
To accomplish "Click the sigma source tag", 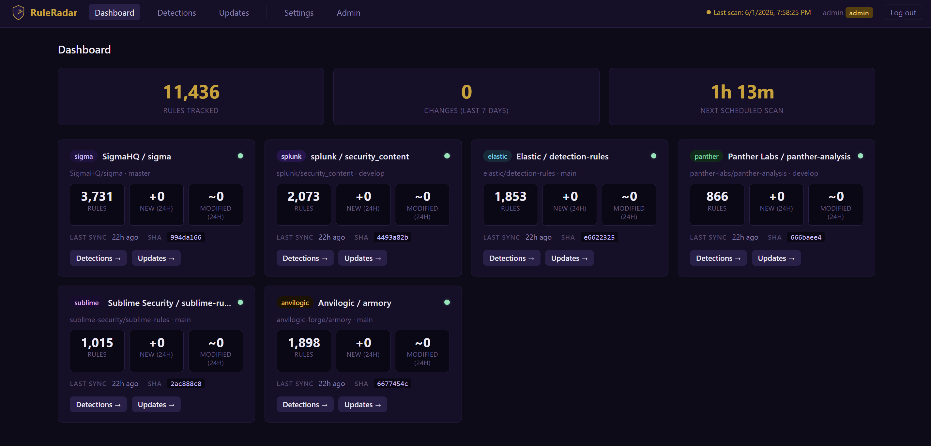I will coord(84,156).
